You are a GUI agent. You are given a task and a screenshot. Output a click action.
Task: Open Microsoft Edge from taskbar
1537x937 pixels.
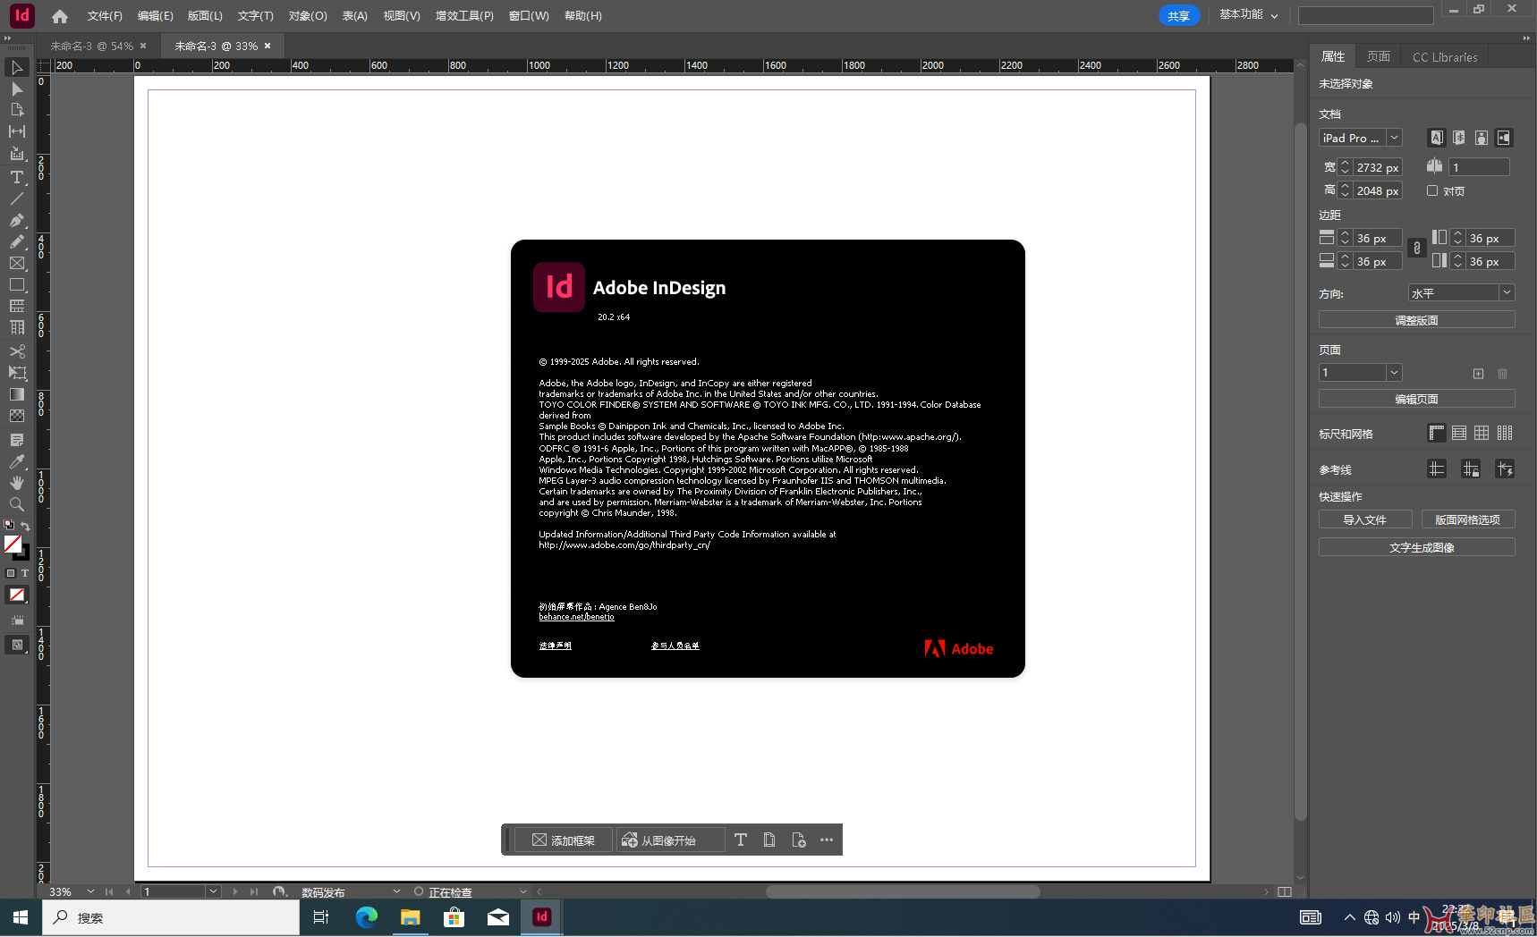(366, 917)
